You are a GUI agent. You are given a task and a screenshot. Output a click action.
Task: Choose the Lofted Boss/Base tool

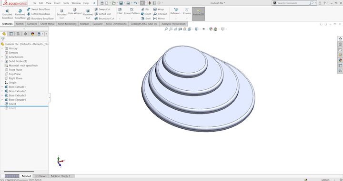point(38,14)
